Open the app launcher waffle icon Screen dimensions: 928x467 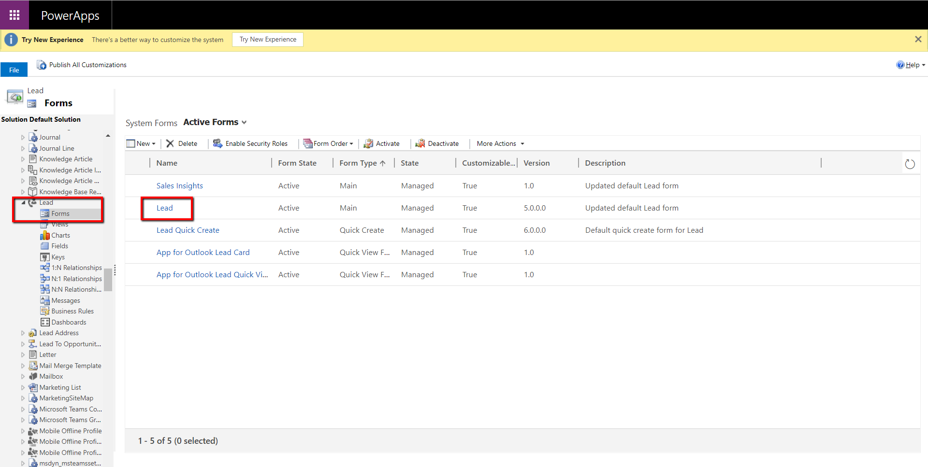(x=14, y=15)
